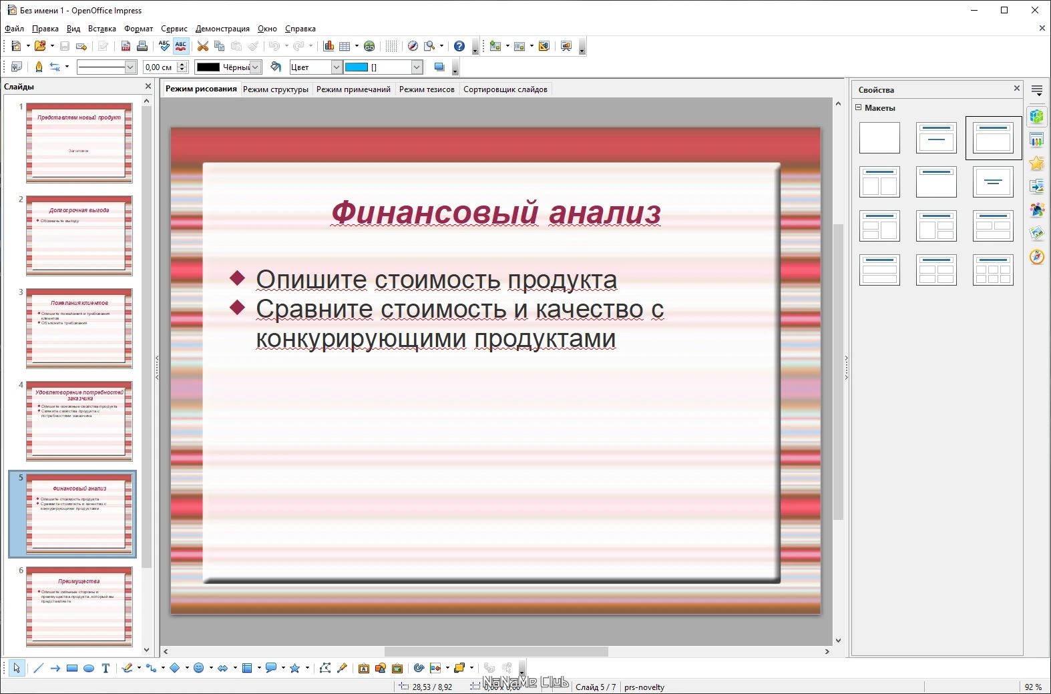The width and height of the screenshot is (1051, 694).
Task: Click the zoom percentage 92 % in the status bar
Action: pyautogui.click(x=1032, y=687)
